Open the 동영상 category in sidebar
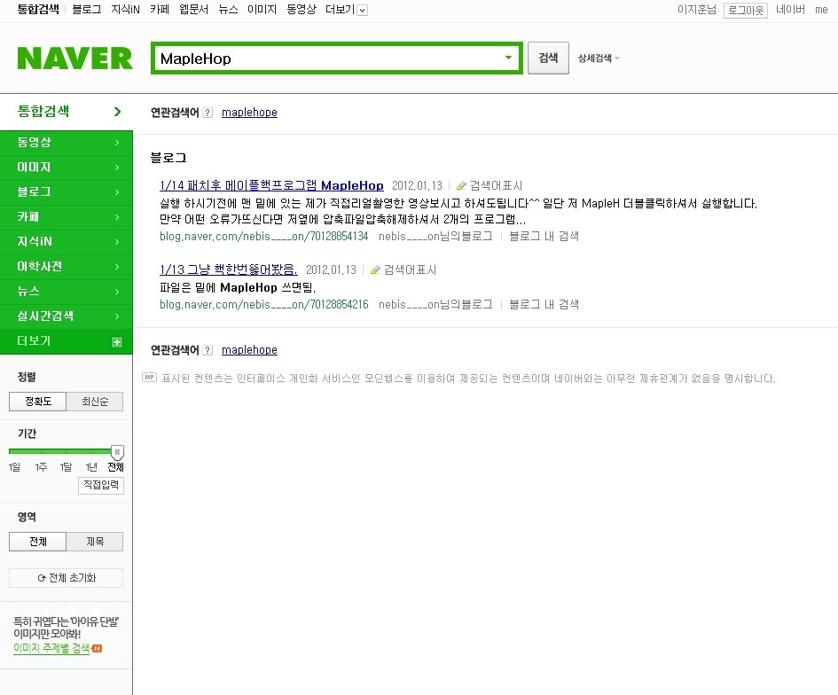The height and width of the screenshot is (695, 838). pyautogui.click(x=67, y=142)
